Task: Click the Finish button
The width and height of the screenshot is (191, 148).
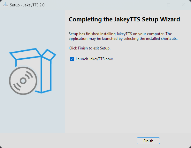Action: (x=148, y=141)
